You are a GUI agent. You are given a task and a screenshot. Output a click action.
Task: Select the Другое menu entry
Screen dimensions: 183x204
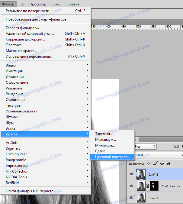point(45,134)
